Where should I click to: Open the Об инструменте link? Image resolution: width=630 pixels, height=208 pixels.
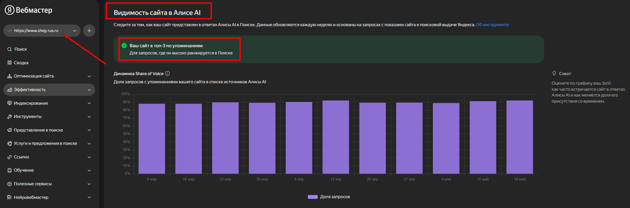pos(492,24)
